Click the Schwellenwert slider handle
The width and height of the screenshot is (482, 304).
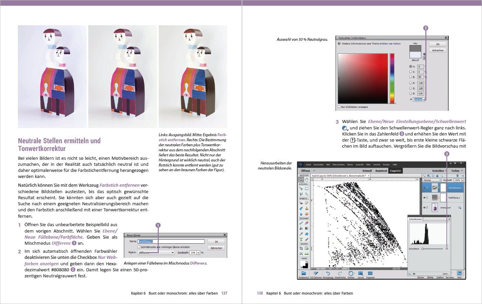[x=423, y=249]
